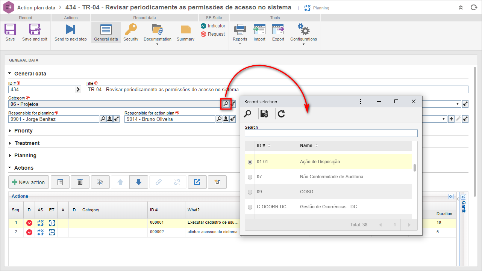Image resolution: width=482 pixels, height=271 pixels.
Task: Open the Documentation dropdown in the ribbon
Action: 157,34
